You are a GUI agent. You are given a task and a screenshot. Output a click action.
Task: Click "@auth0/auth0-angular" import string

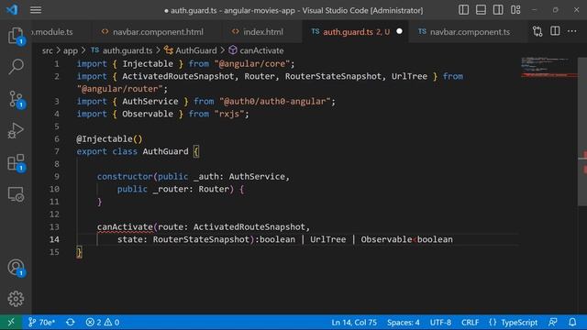(x=277, y=101)
